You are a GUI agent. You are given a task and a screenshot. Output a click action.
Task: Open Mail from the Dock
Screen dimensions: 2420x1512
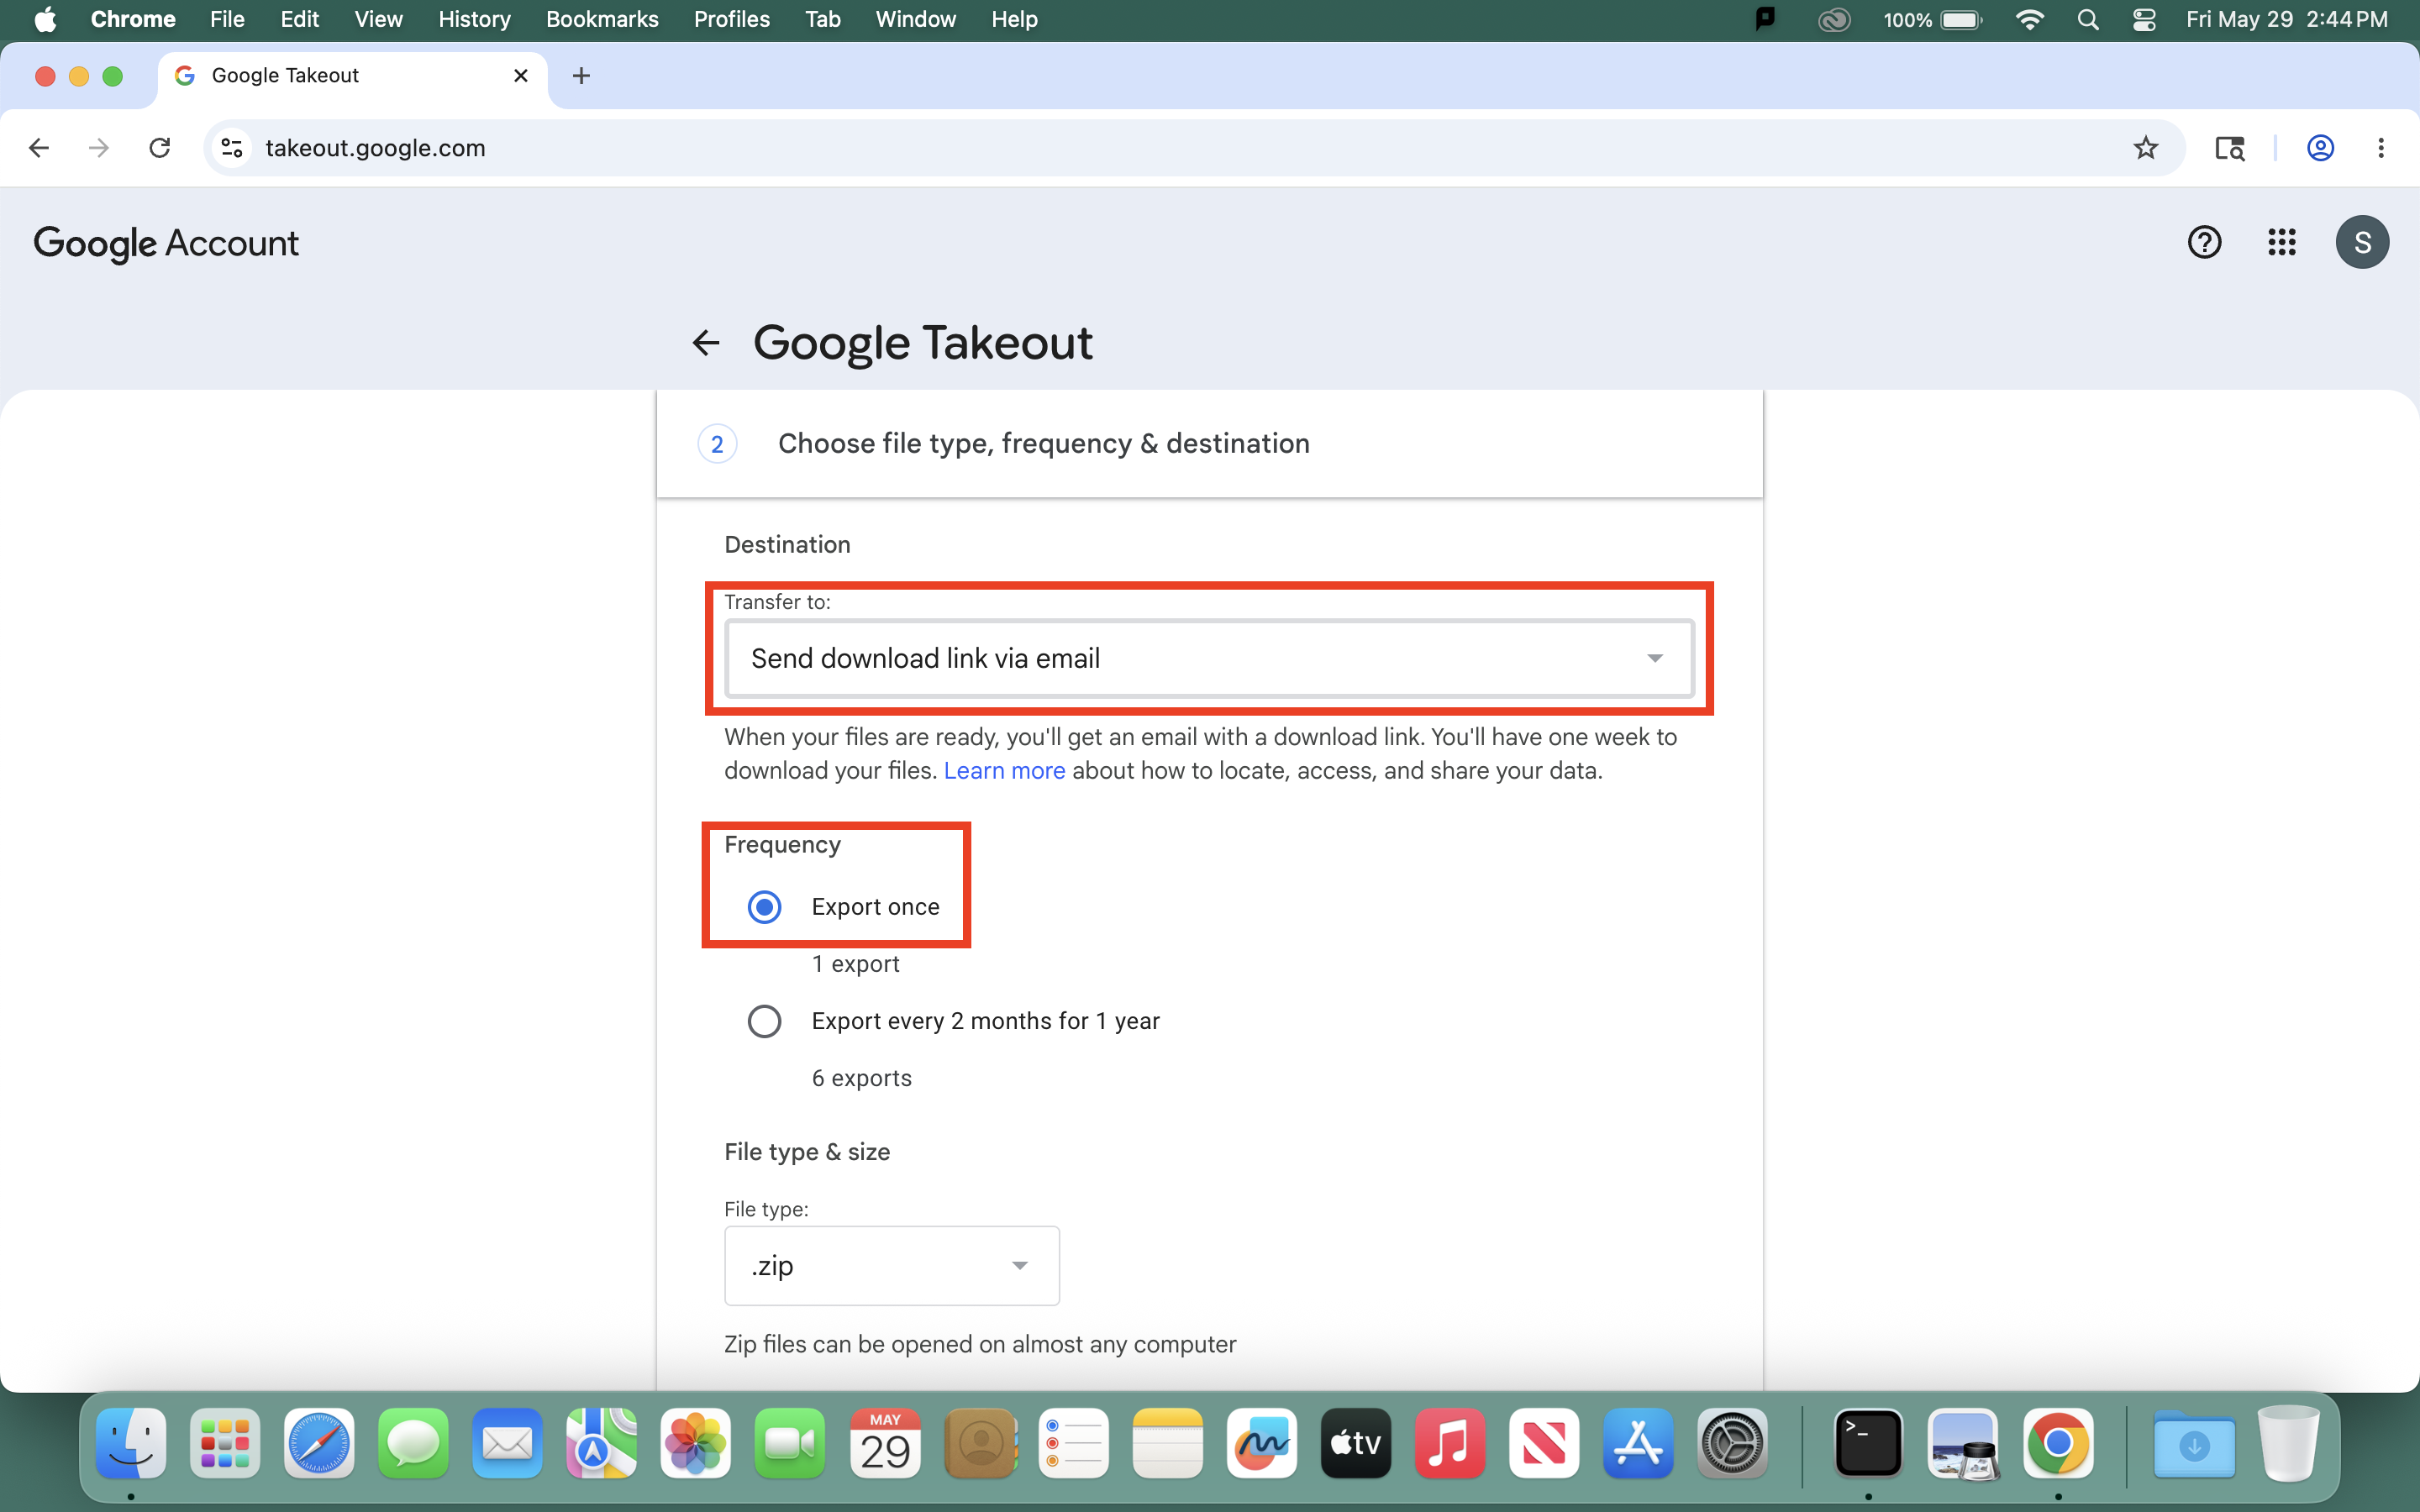coord(507,1443)
